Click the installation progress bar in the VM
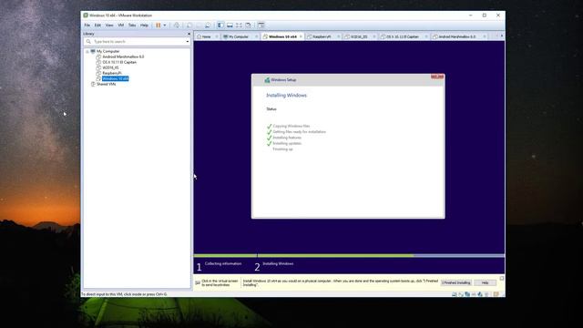Image resolution: width=583 pixels, height=328 pixels. tap(349, 256)
